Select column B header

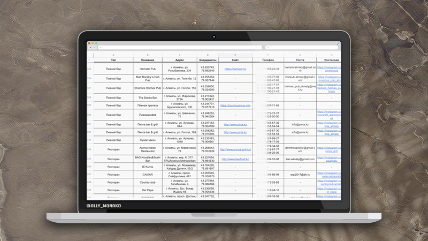(148, 55)
